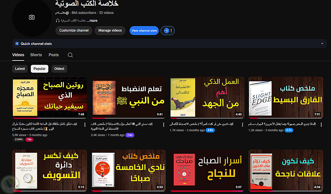The height and width of the screenshot is (194, 331).
Task: Open the 6:54 relationships video thumbnail
Action: pos(286,171)
